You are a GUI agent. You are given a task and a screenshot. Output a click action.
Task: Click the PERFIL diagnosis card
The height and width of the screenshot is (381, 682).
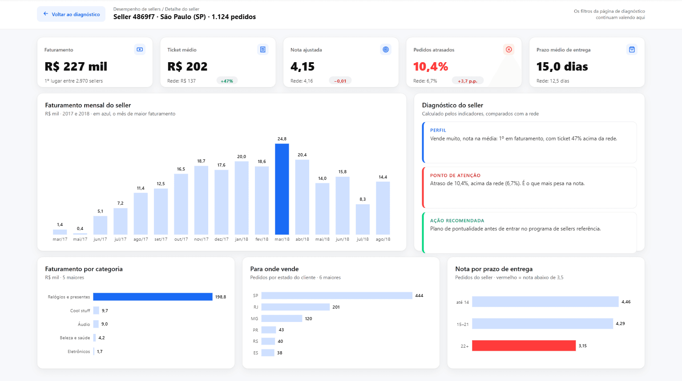click(529, 143)
